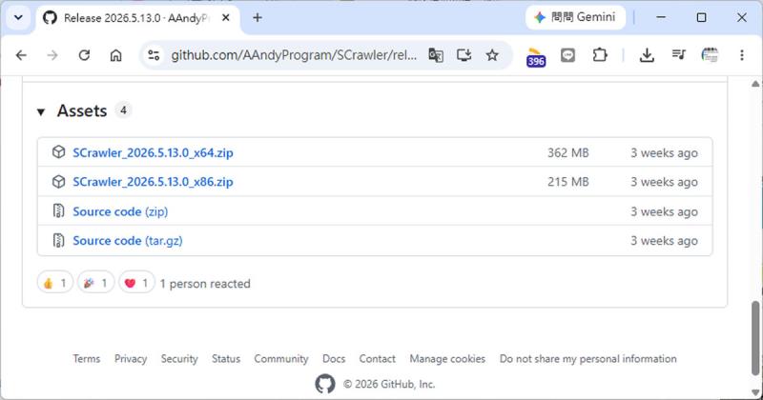Open the media control playlist icon
Image resolution: width=763 pixels, height=400 pixels.
tap(678, 55)
